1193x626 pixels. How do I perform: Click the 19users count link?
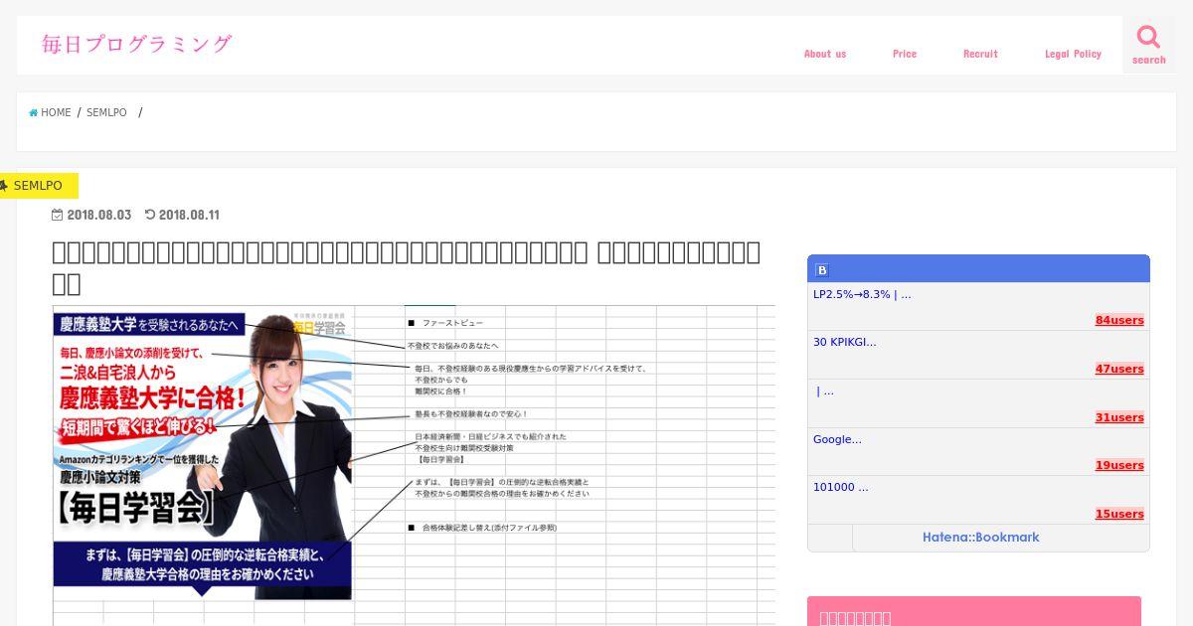coord(1119,465)
